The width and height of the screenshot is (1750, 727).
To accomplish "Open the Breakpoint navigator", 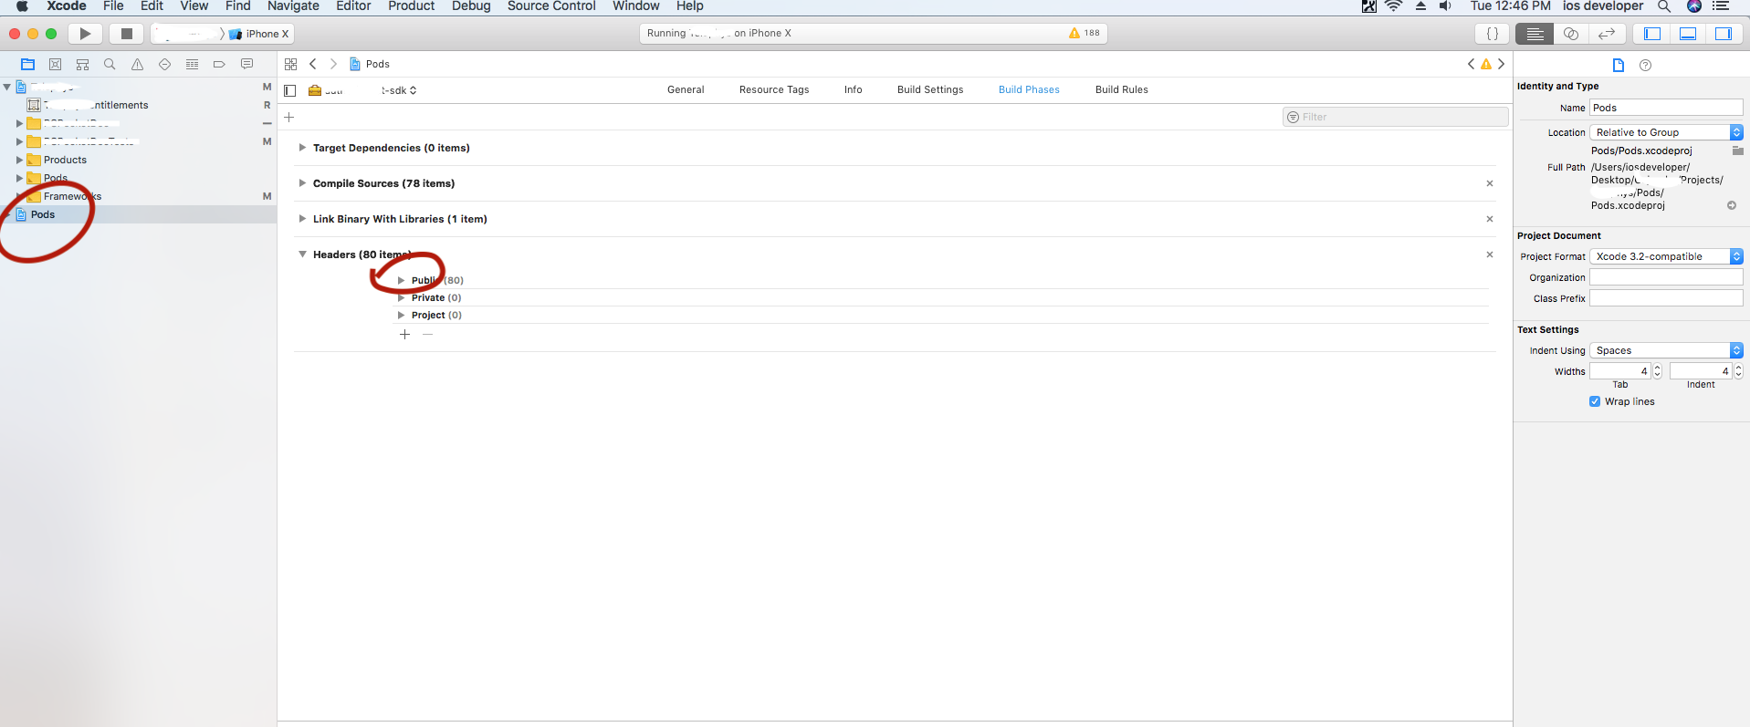I will click(x=219, y=64).
